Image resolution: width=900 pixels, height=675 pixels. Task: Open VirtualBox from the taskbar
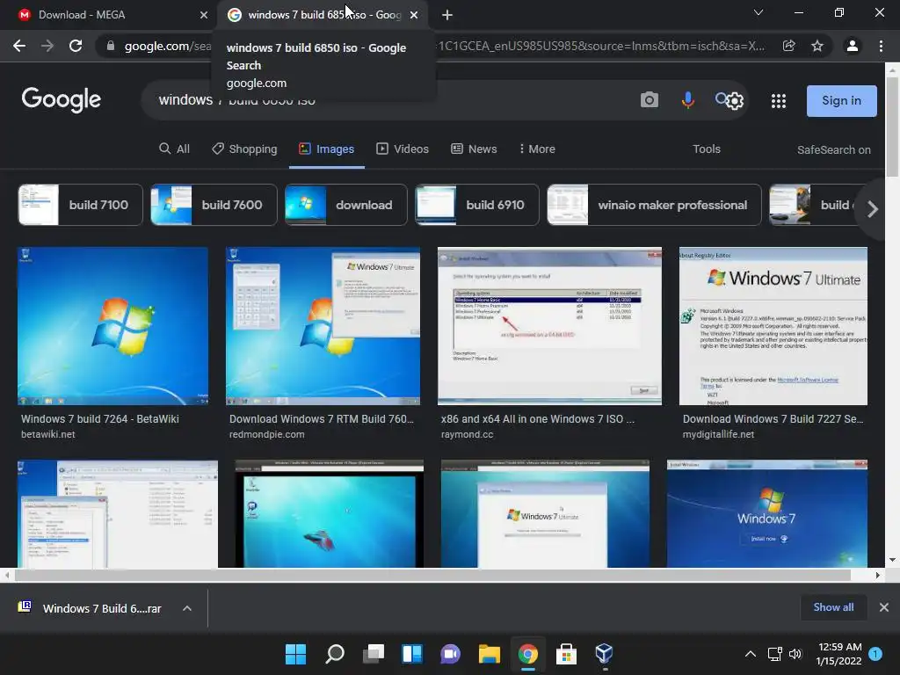604,654
